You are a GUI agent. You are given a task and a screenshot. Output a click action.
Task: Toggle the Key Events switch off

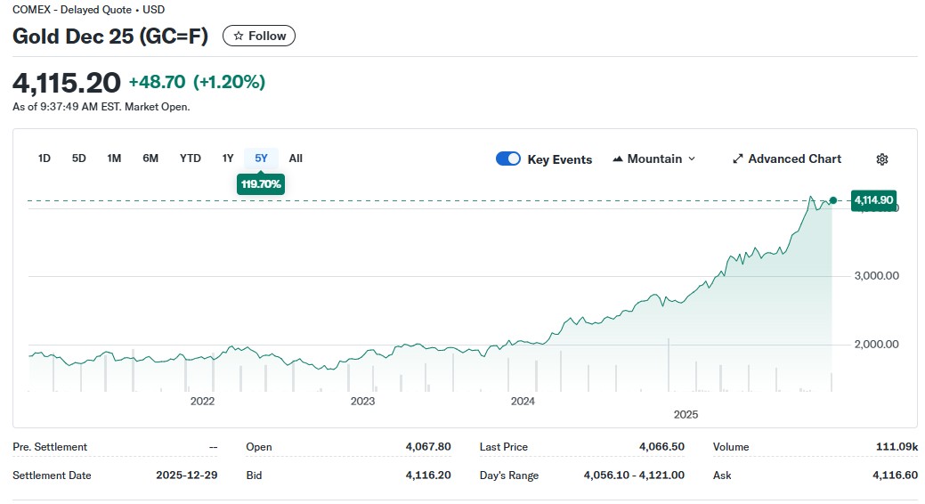click(x=508, y=159)
